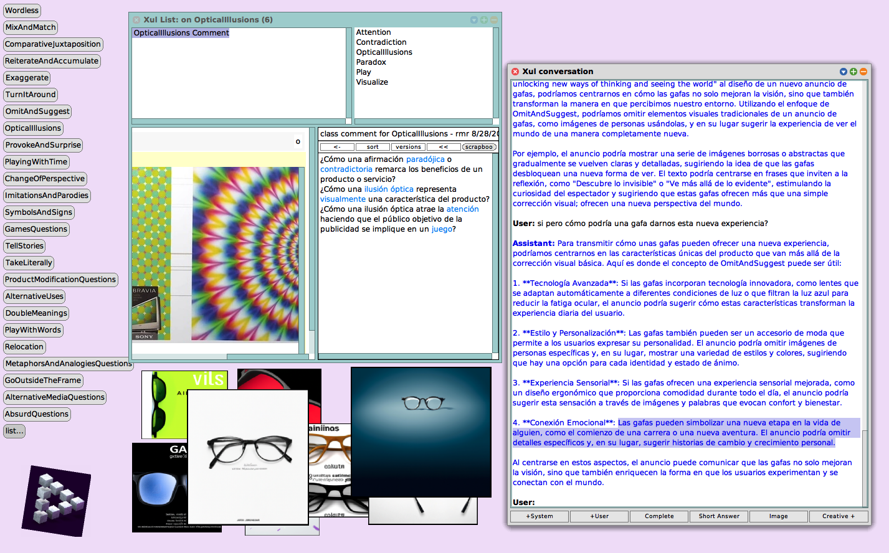Viewport: 889px width, 553px height.
Task: Click AlternativeMediaQuestions button
Action: pos(55,397)
